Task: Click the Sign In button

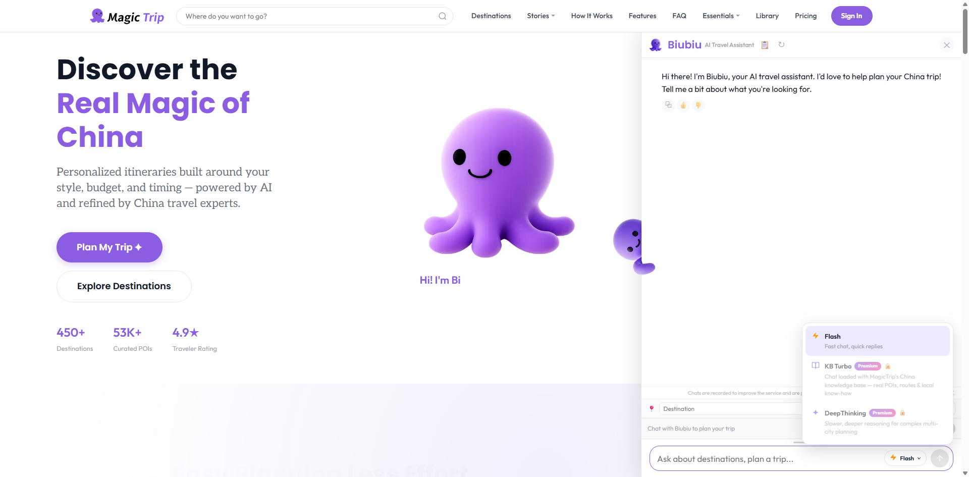Action: [851, 16]
